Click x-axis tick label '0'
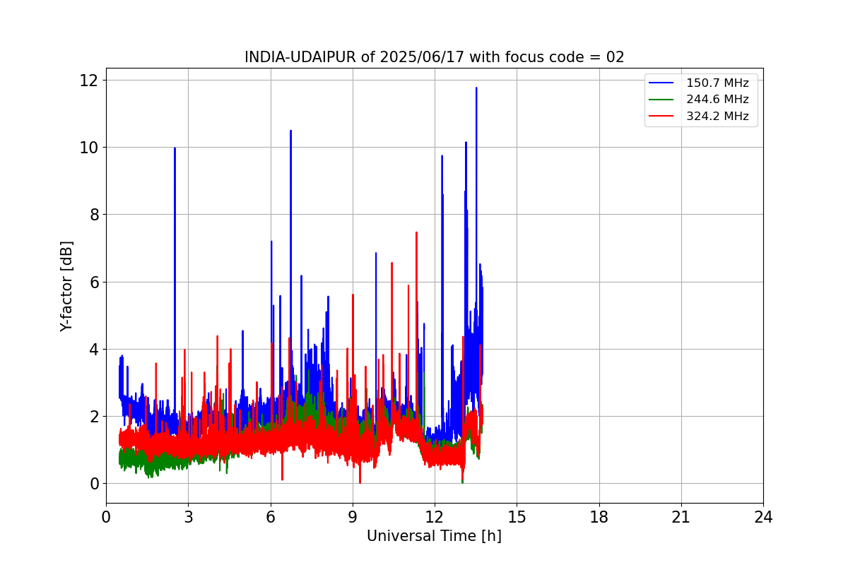848x565 pixels. click(x=106, y=517)
